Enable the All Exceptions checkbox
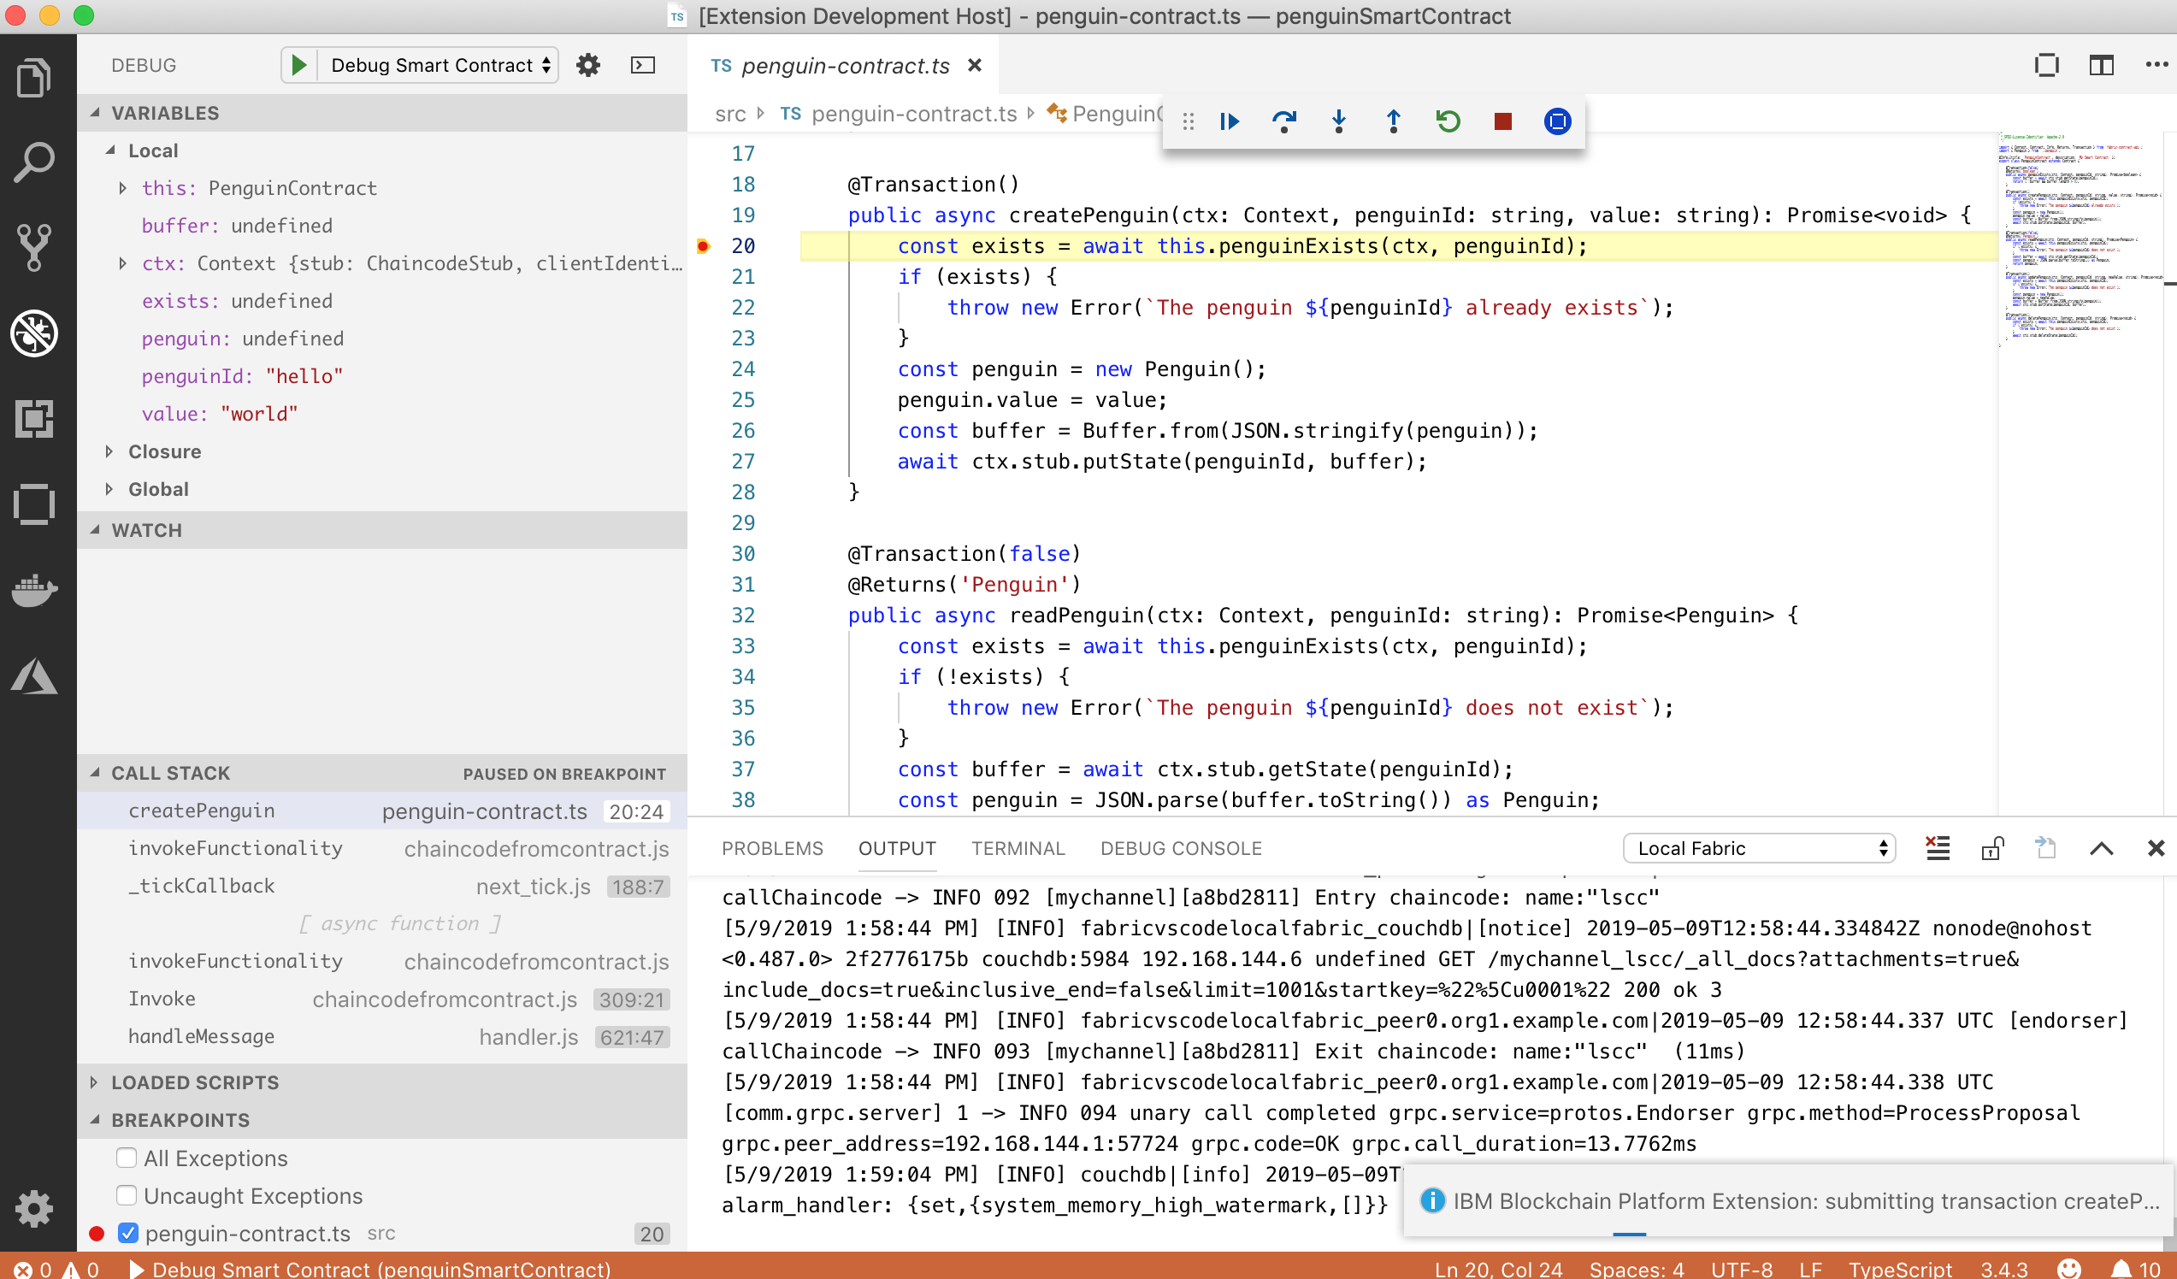The height and width of the screenshot is (1279, 2177). tap(127, 1158)
